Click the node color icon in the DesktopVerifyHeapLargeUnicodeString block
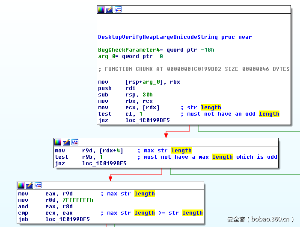300x227 pixels. 101,9
